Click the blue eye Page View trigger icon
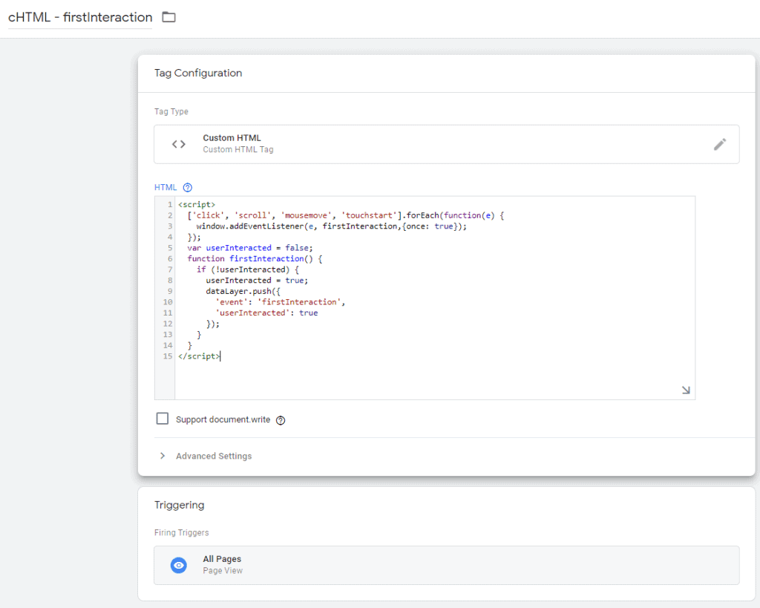The height and width of the screenshot is (608, 760). point(179,565)
